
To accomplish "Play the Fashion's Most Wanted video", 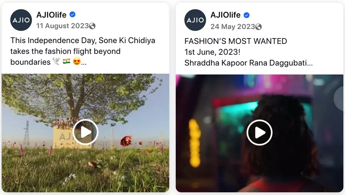I will [259, 133].
